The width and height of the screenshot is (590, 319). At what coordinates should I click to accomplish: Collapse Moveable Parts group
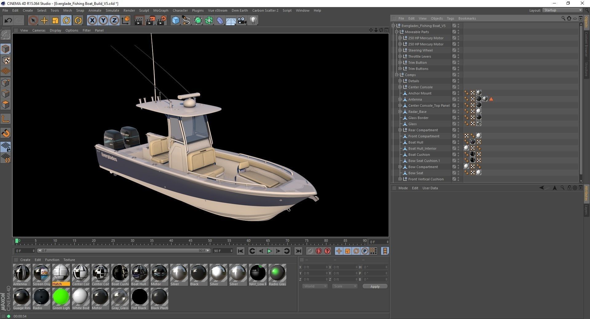397,32
